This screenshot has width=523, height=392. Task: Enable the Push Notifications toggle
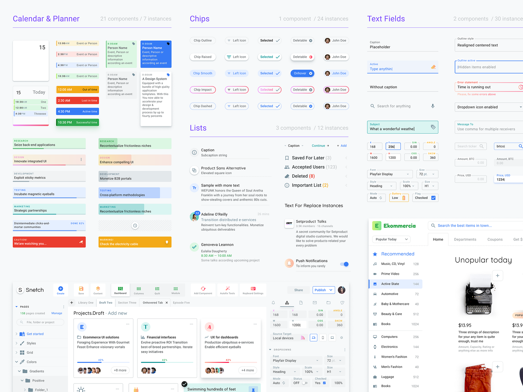coord(344,264)
